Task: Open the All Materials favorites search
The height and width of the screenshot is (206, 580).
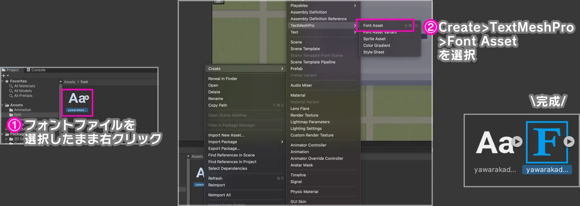Action: pos(23,86)
